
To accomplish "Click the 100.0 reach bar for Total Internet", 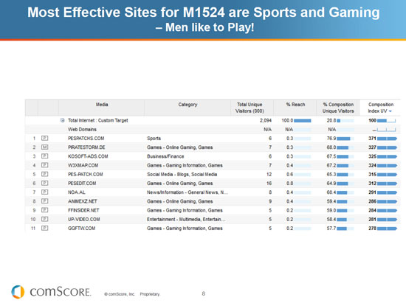I will (x=303, y=120).
